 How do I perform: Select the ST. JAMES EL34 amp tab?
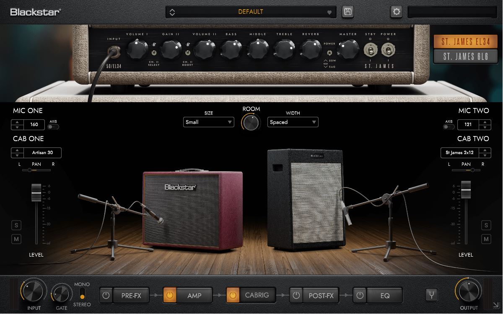click(465, 42)
